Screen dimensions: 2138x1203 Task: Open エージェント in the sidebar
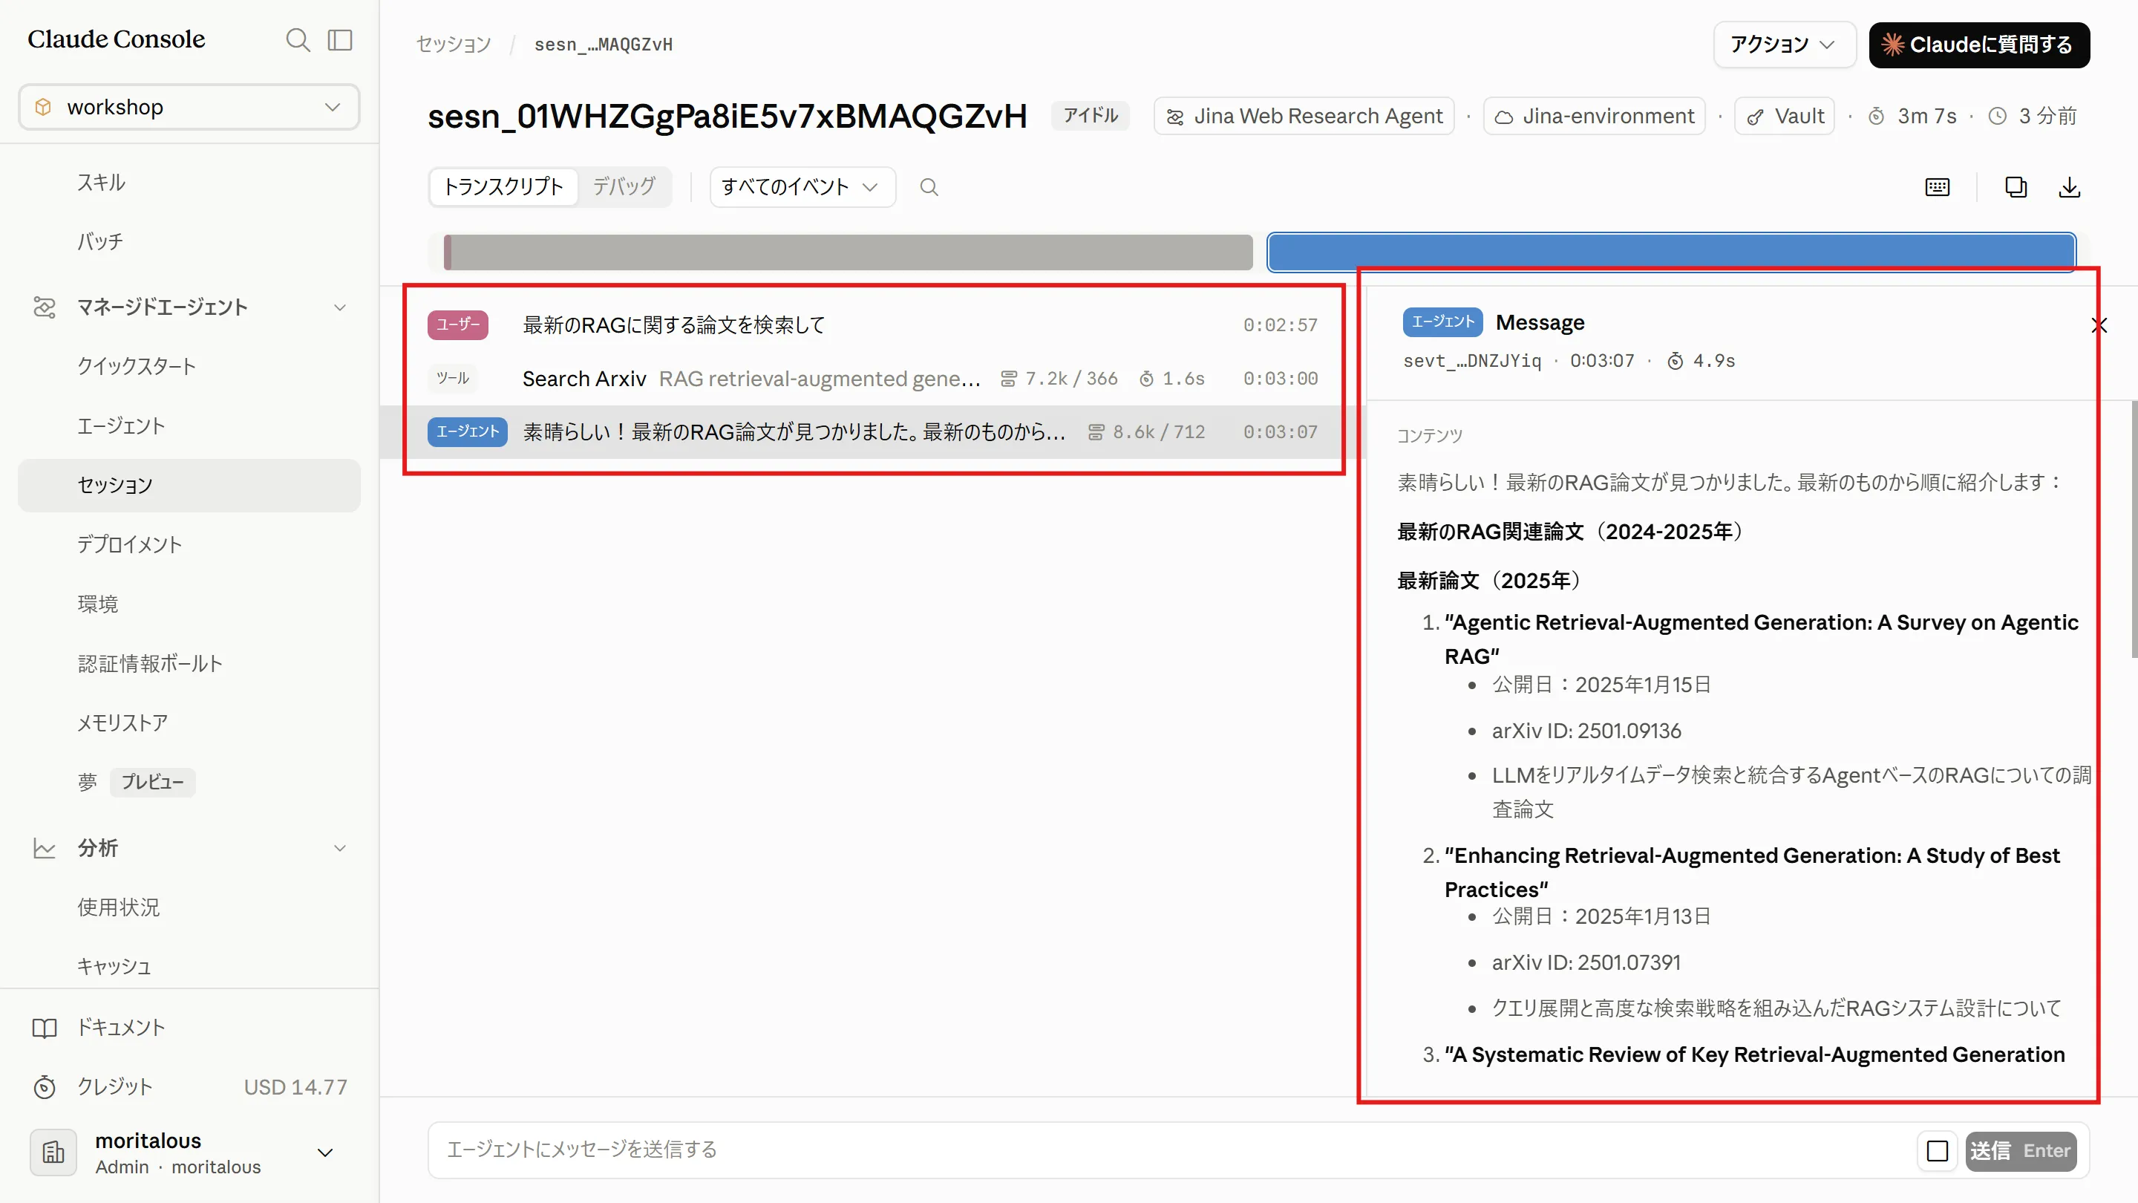pyautogui.click(x=121, y=426)
